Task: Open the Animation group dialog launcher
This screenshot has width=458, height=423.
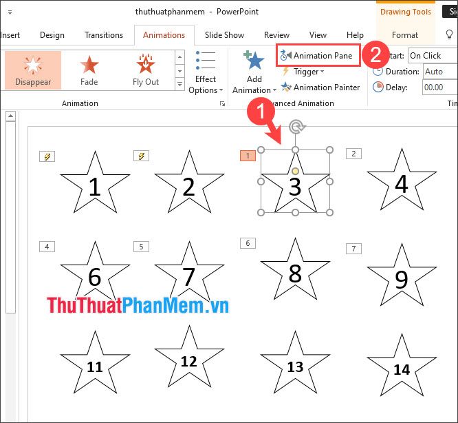Action: (222, 103)
